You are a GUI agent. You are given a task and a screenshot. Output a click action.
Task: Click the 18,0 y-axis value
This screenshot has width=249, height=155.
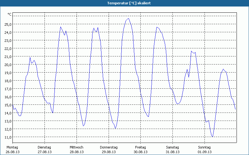(x=8, y=81)
